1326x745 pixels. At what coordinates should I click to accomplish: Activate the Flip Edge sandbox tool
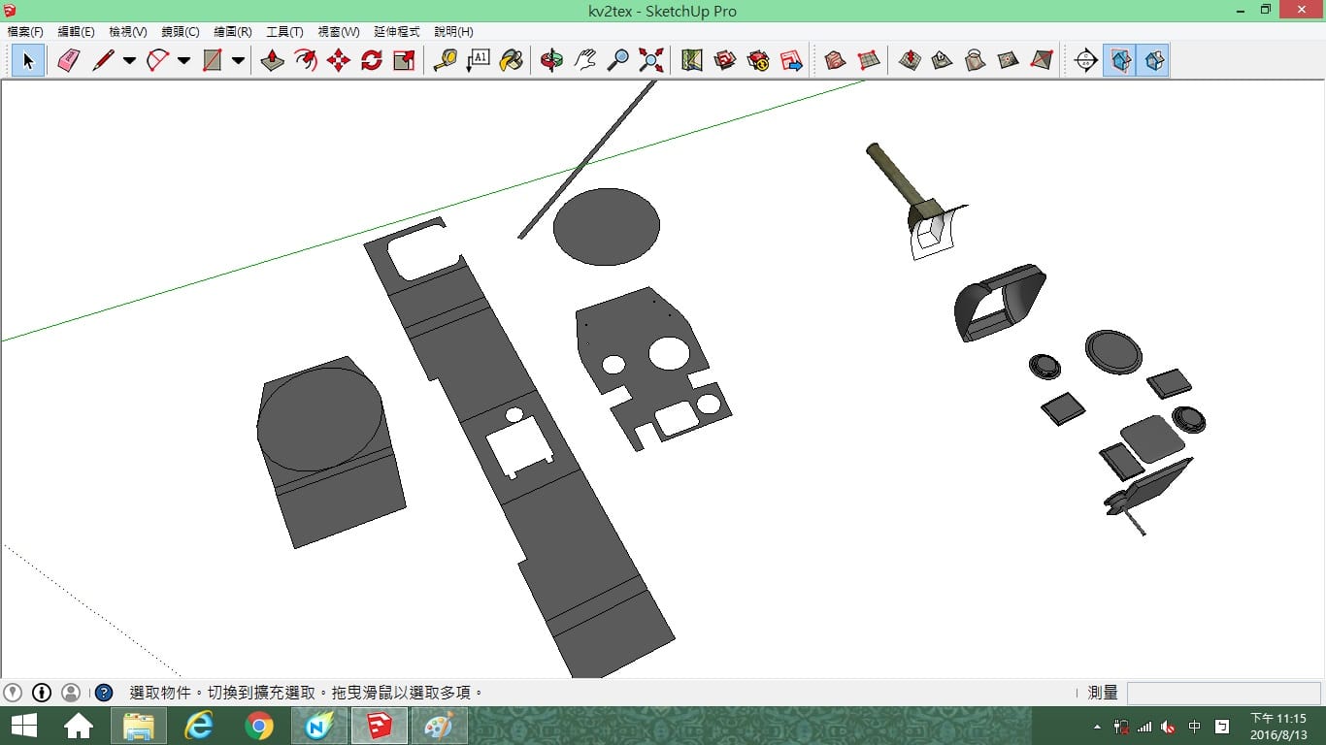point(1042,61)
